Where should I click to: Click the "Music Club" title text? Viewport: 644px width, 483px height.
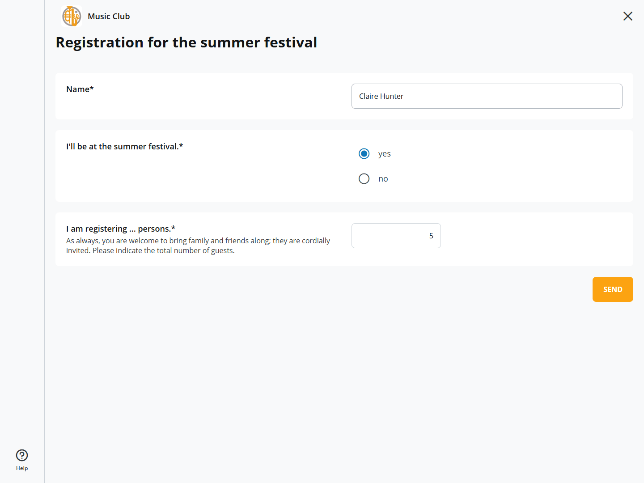pyautogui.click(x=109, y=17)
